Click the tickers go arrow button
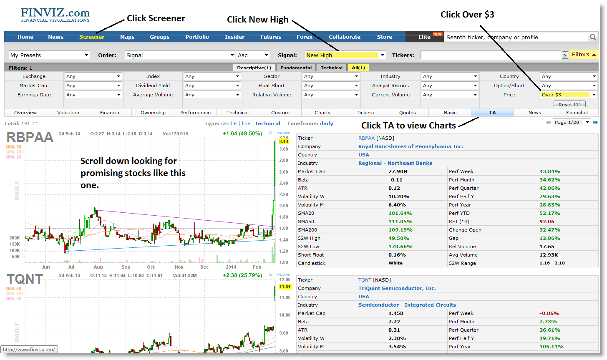The width and height of the screenshot is (607, 360). click(x=565, y=55)
